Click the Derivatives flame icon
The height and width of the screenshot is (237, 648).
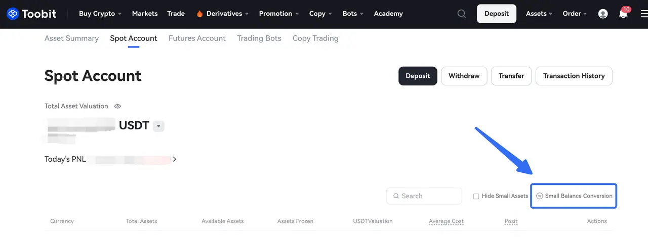coord(200,14)
